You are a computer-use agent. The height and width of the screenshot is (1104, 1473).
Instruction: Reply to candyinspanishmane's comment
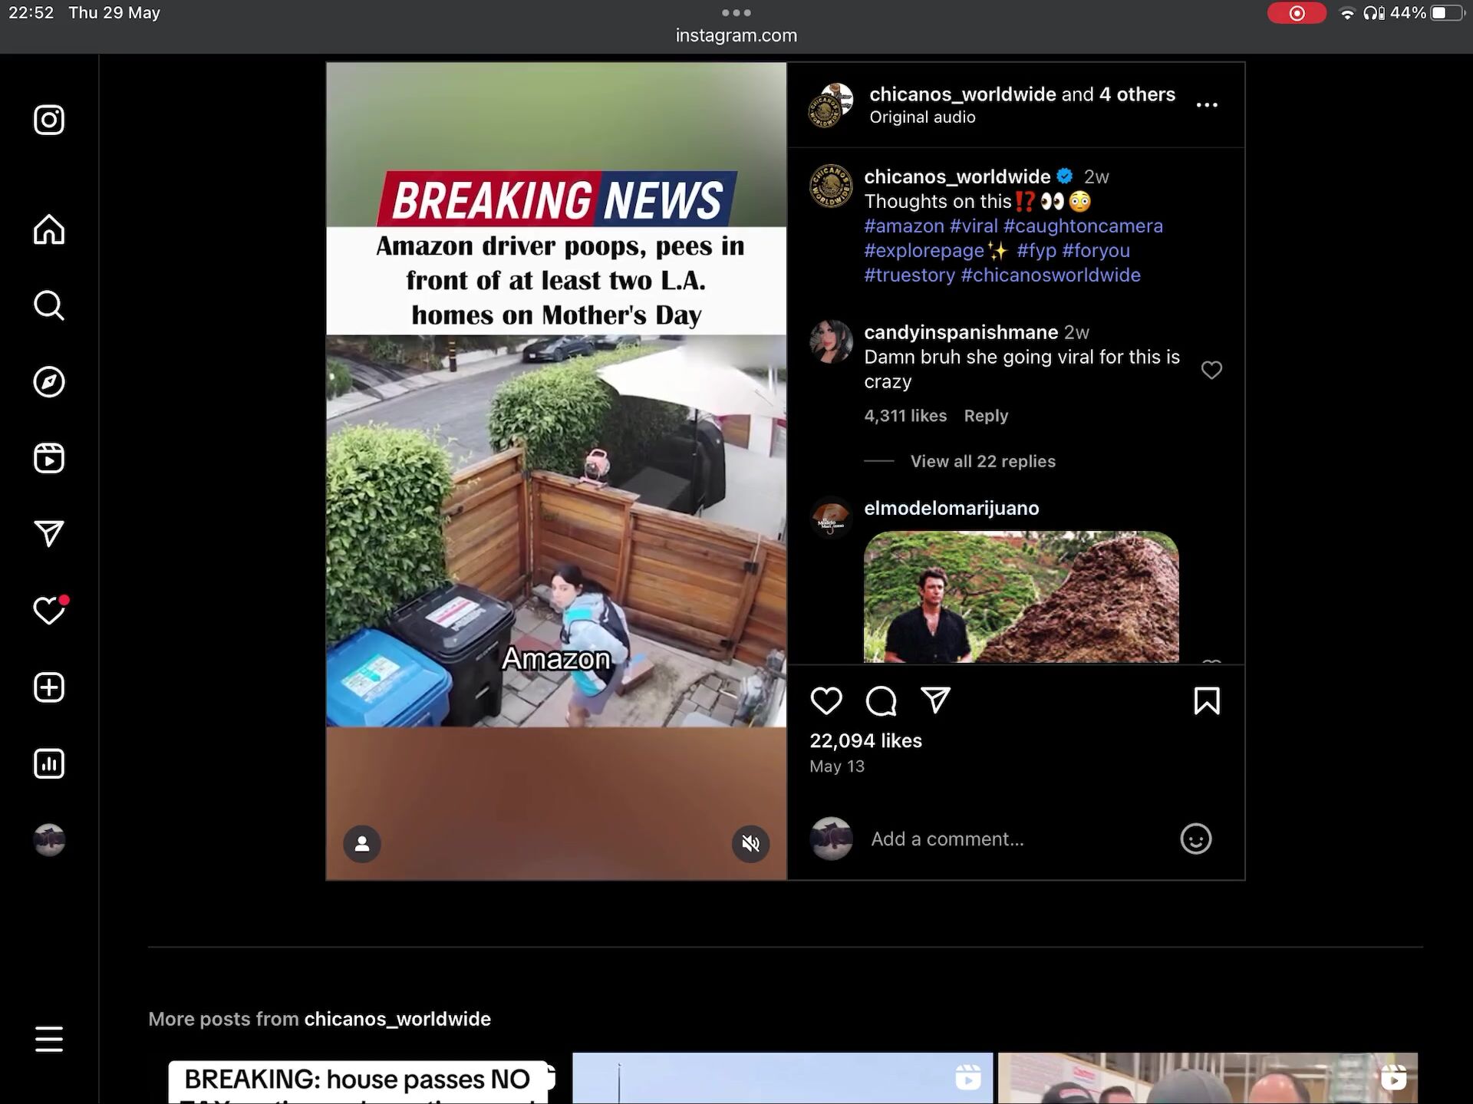(986, 416)
